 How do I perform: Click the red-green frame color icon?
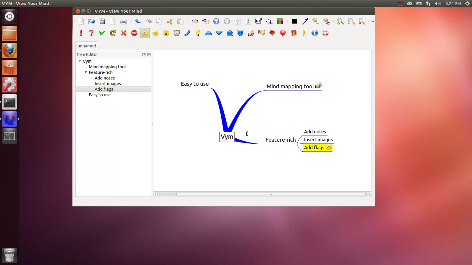coord(280,21)
